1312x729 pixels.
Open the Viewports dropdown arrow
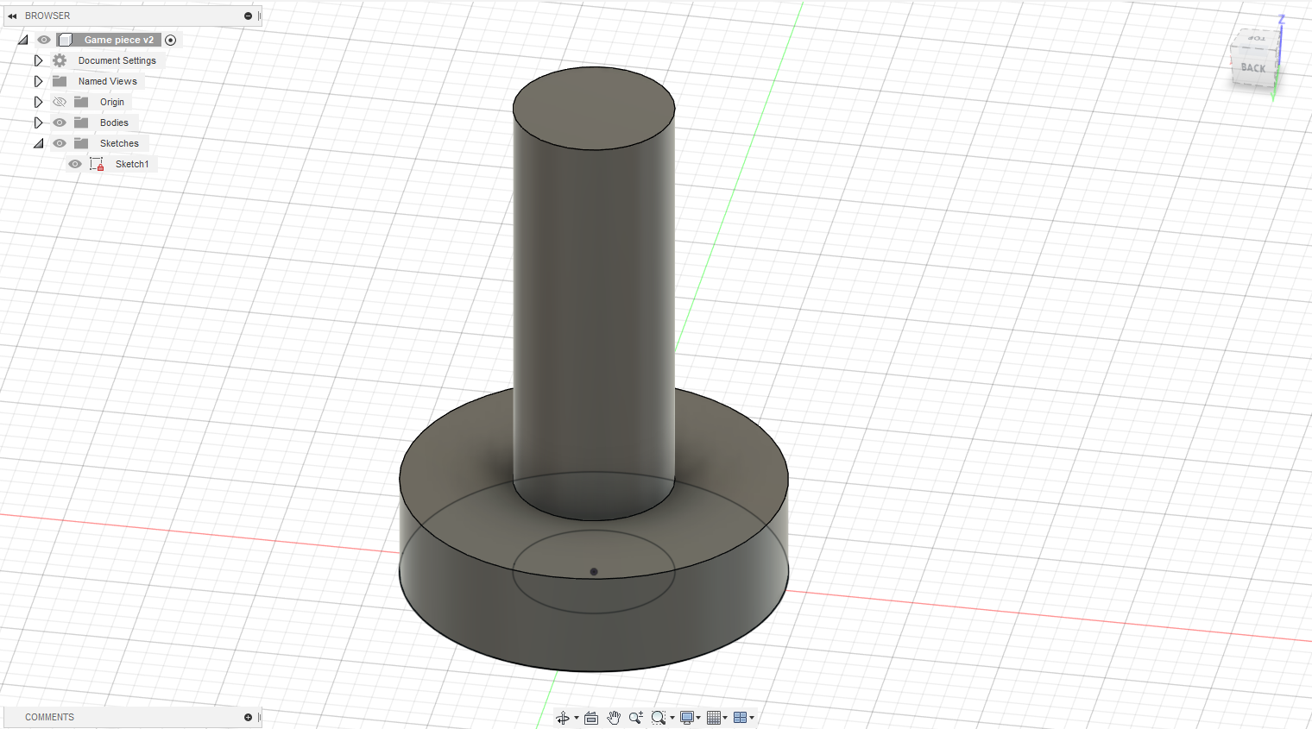[x=752, y=718]
